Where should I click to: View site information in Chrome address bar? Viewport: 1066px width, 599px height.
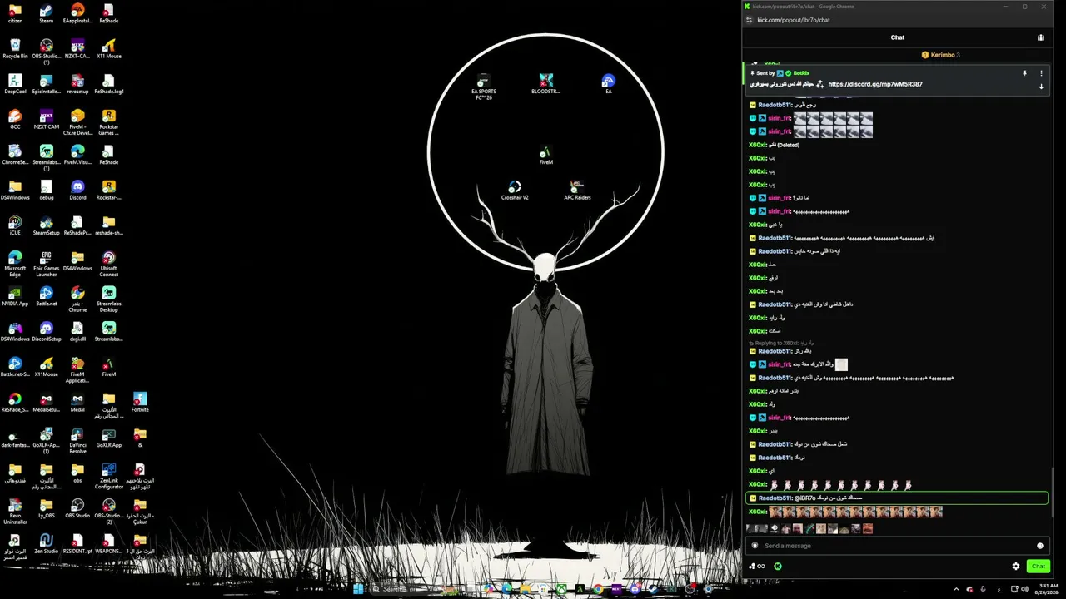750,20
